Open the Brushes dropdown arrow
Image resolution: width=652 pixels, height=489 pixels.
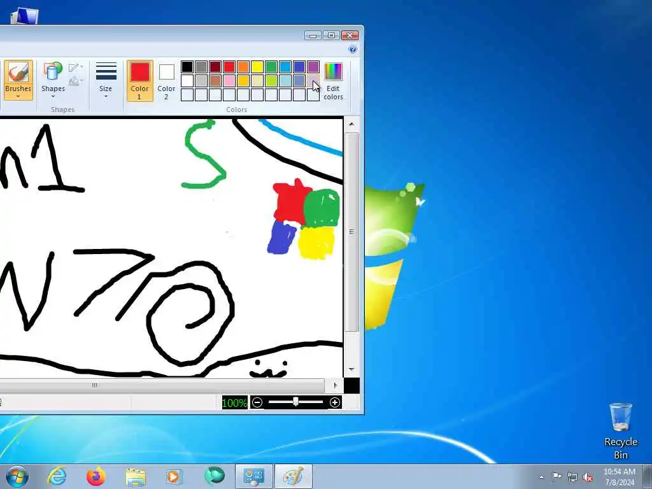[18, 97]
